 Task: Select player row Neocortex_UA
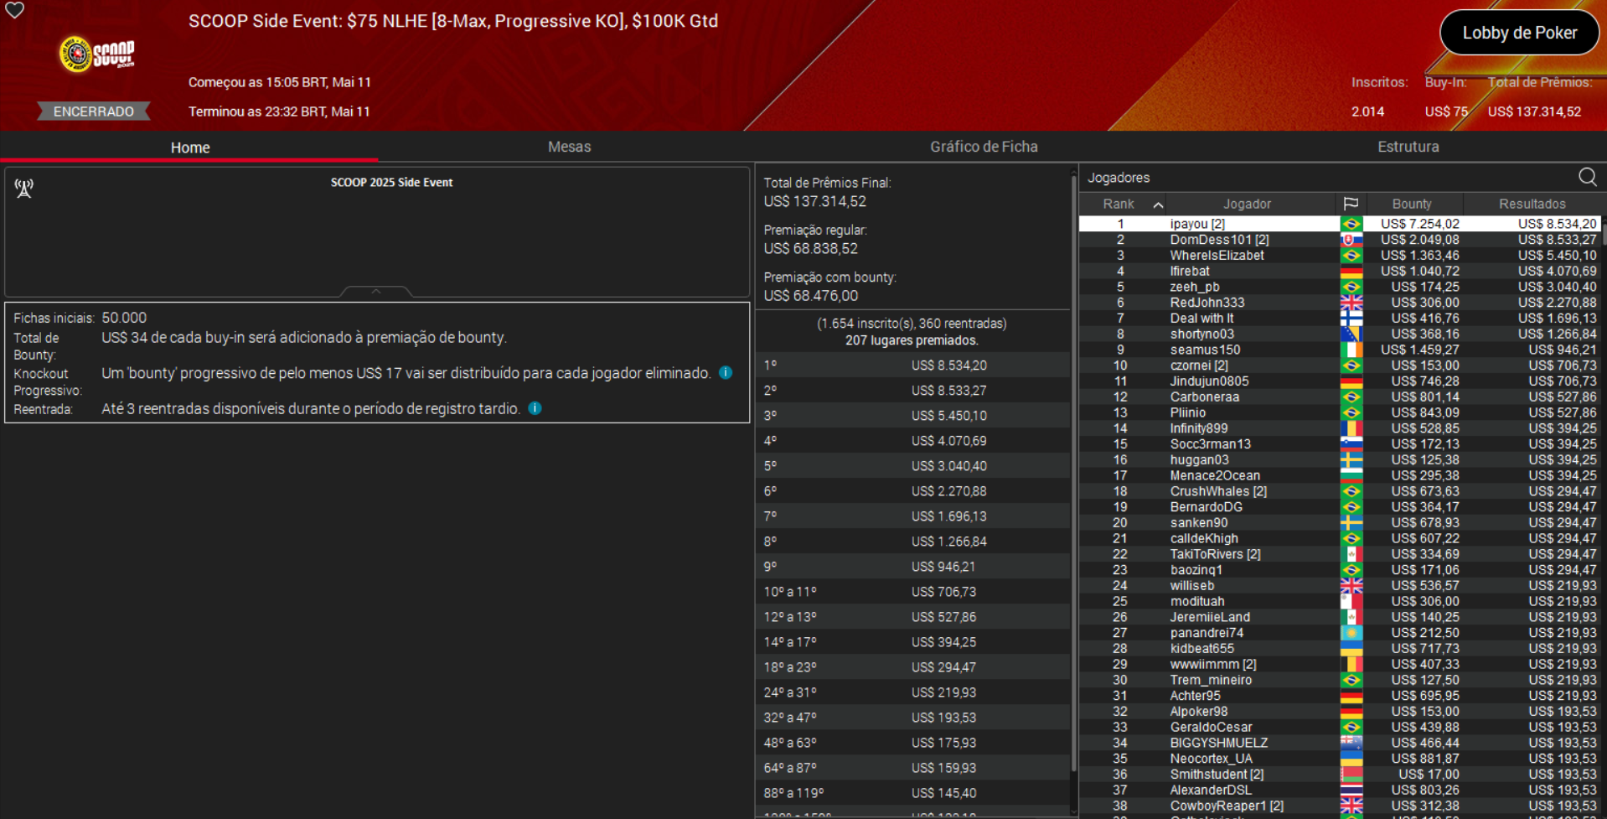pos(1340,759)
